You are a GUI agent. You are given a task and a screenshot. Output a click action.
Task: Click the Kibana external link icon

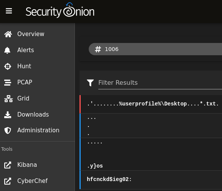point(8,165)
